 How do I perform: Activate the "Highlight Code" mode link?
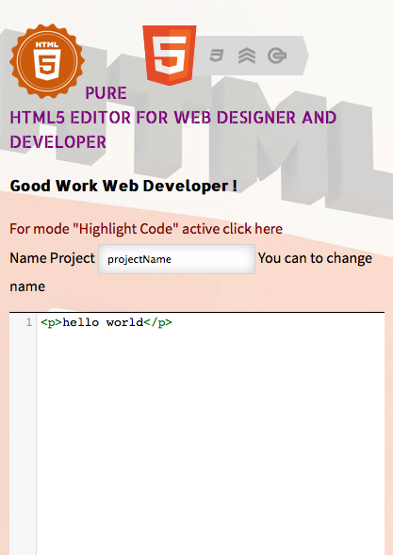146,229
